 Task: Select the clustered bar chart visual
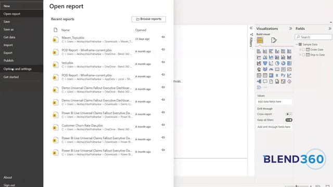coord(271,51)
